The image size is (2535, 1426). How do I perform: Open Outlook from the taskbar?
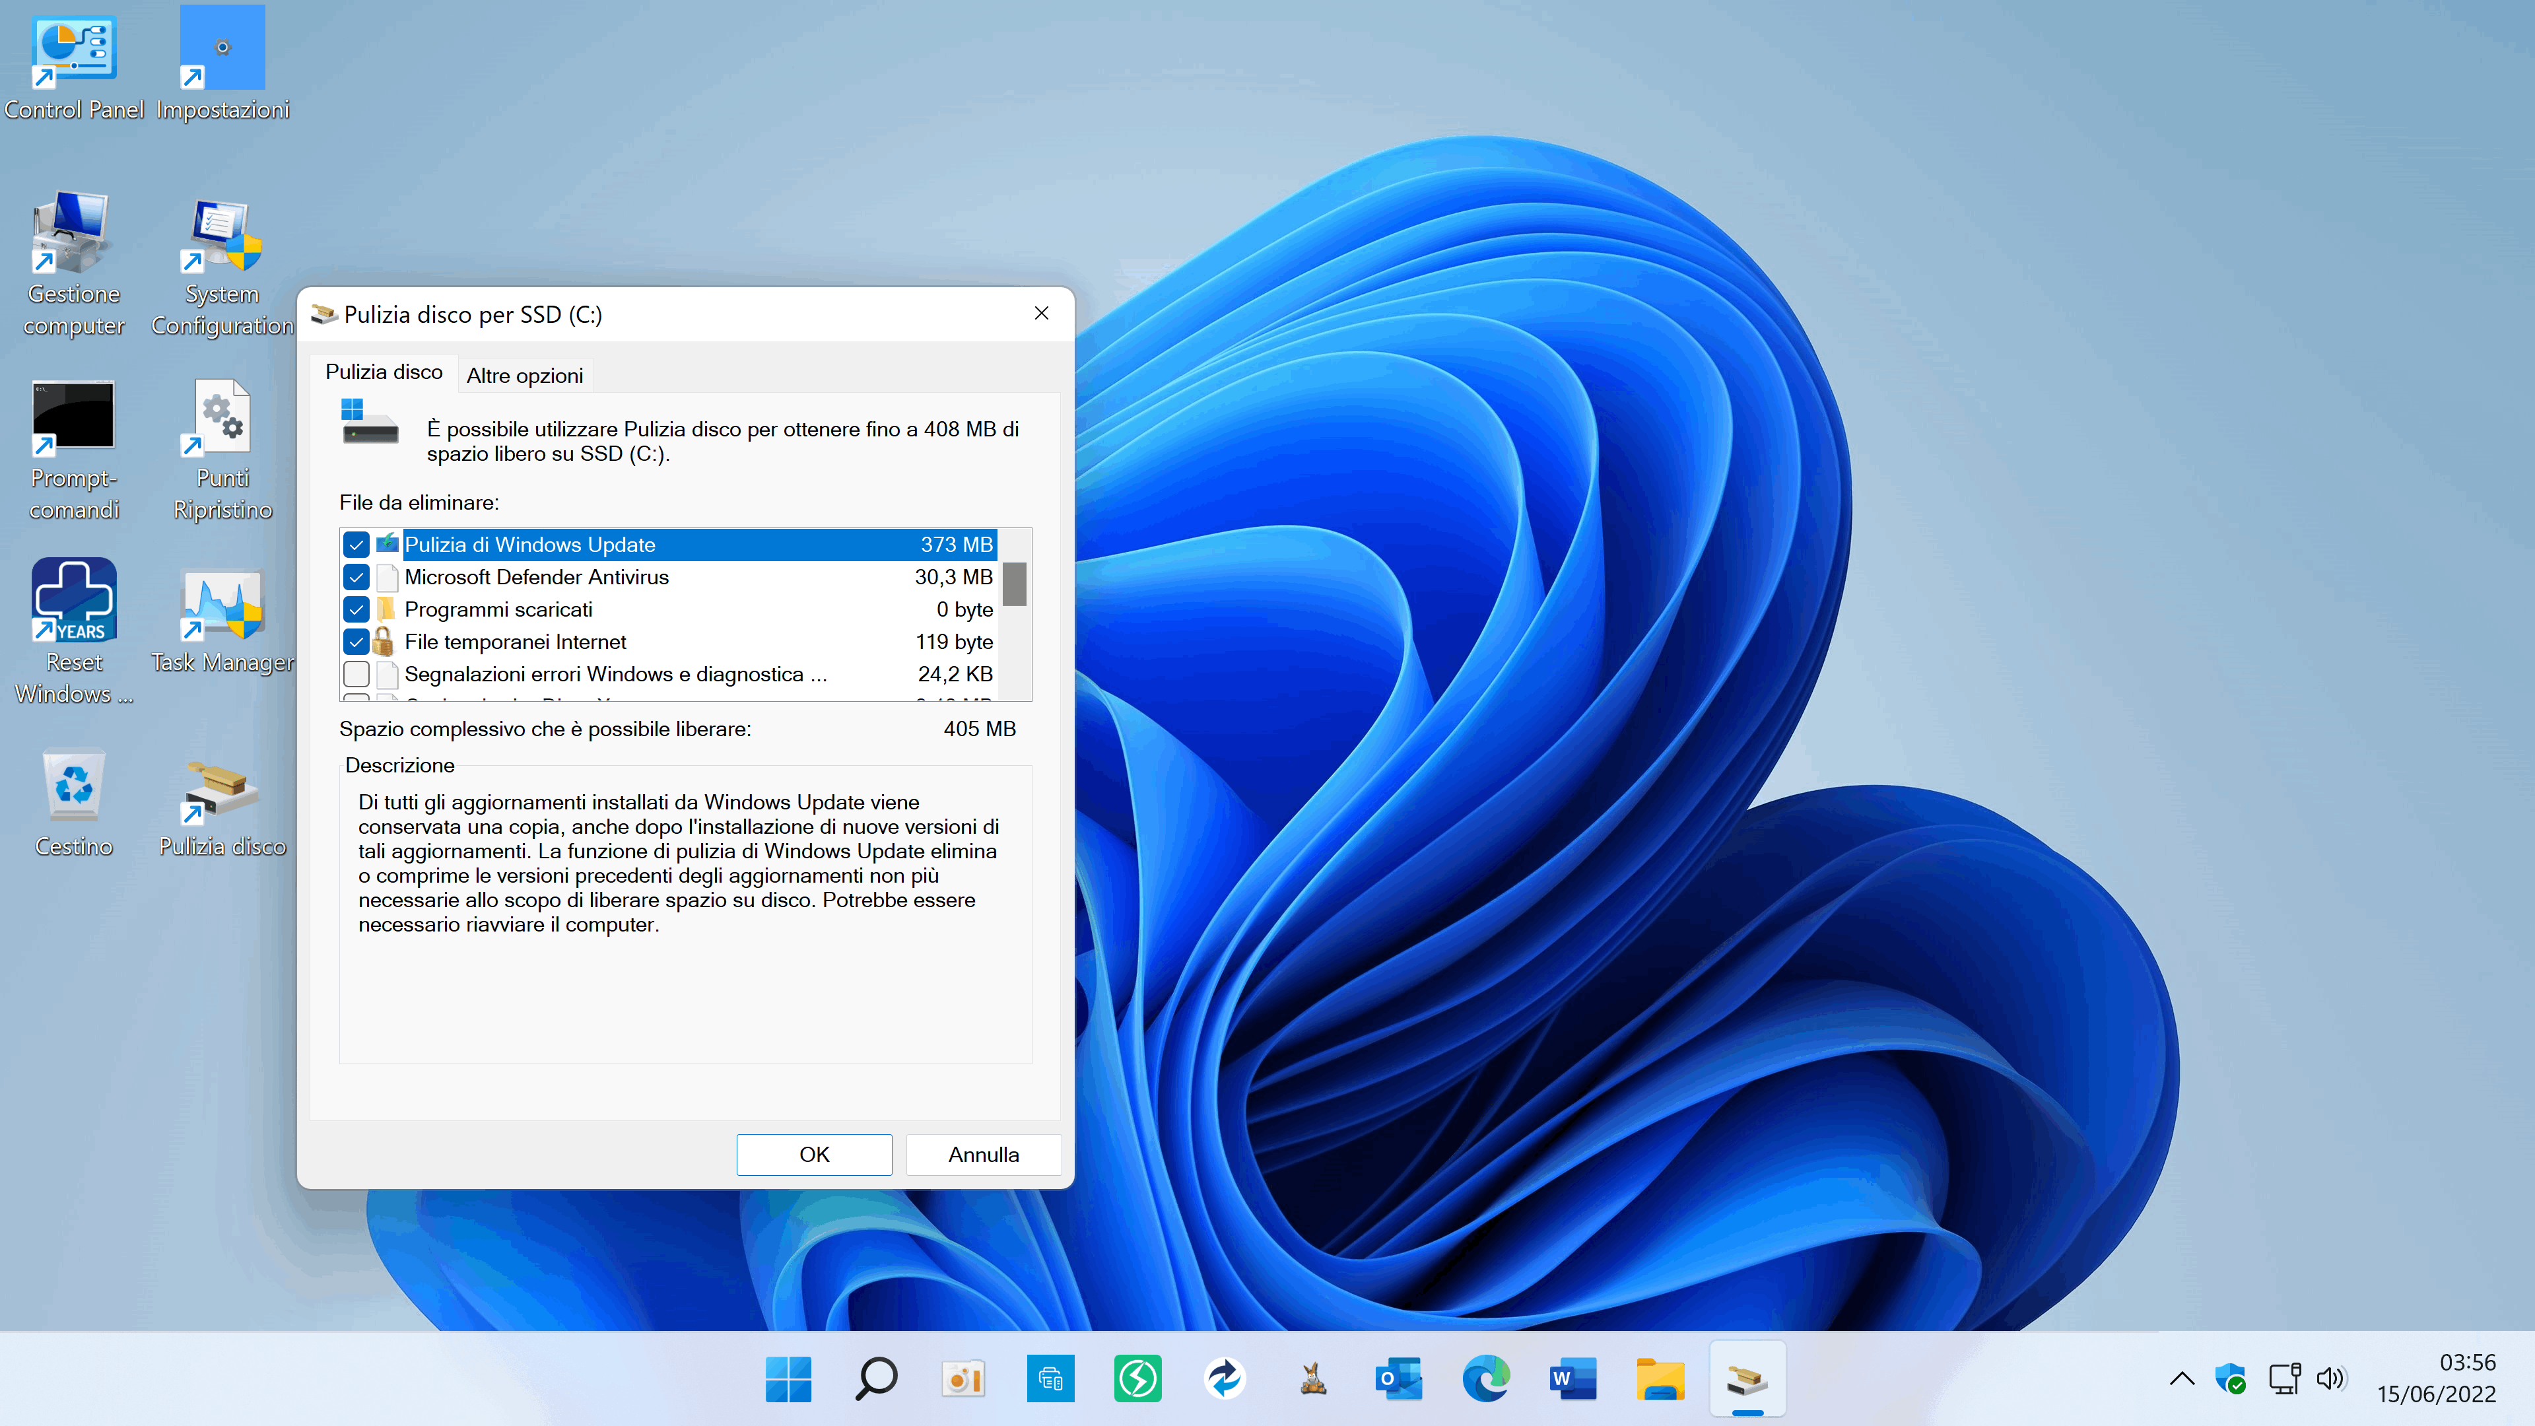[x=1398, y=1378]
